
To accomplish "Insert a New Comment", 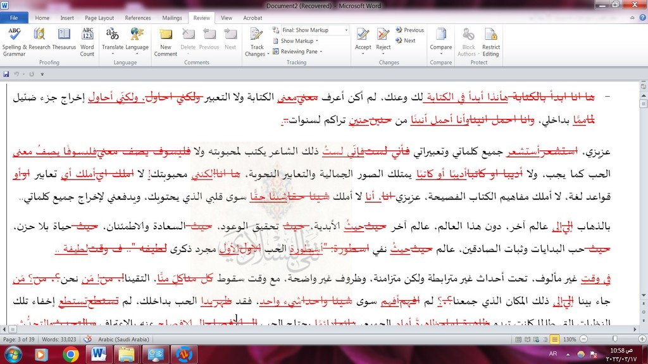I will click(166, 42).
